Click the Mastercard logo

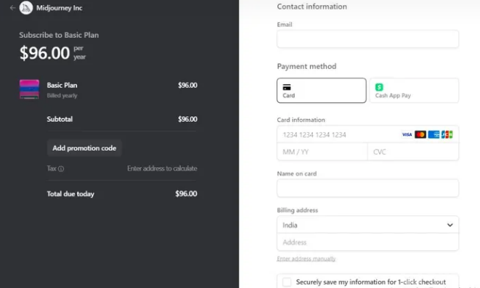pos(420,134)
